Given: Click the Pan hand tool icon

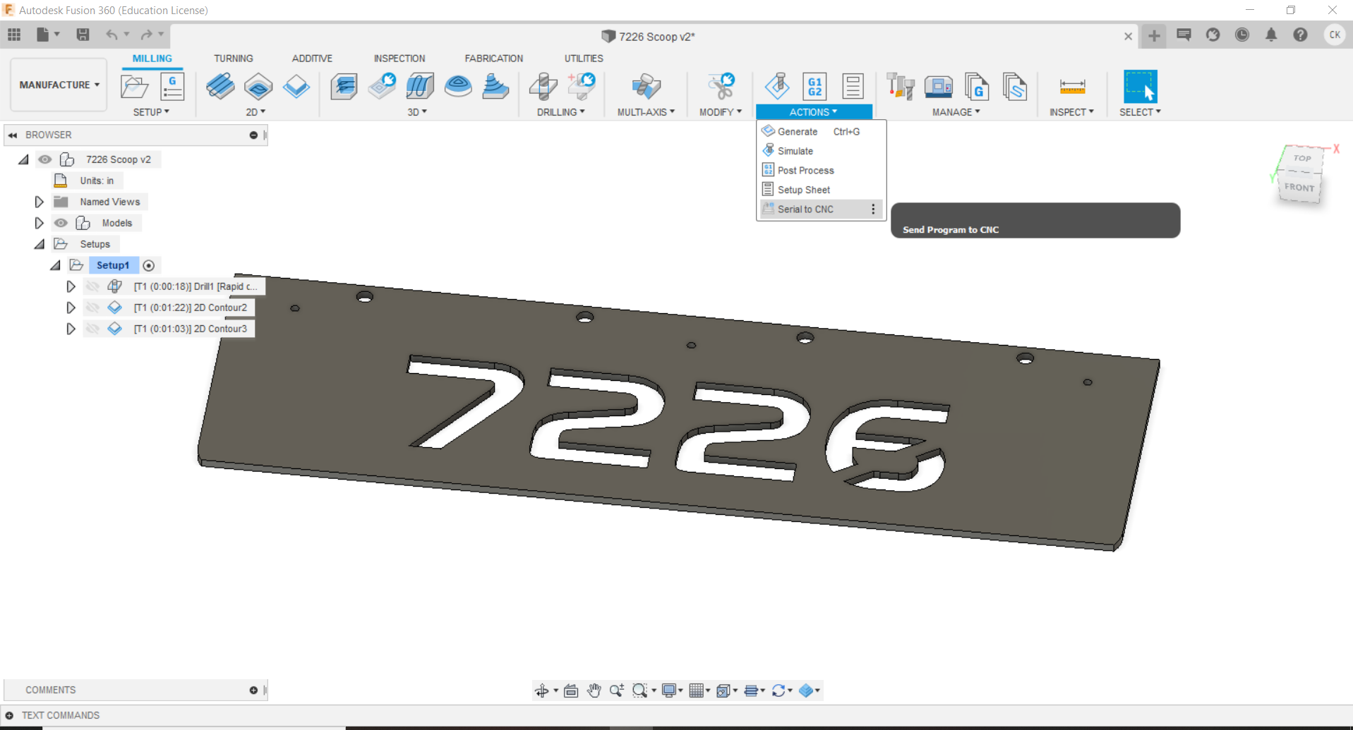Looking at the screenshot, I should pyautogui.click(x=594, y=691).
